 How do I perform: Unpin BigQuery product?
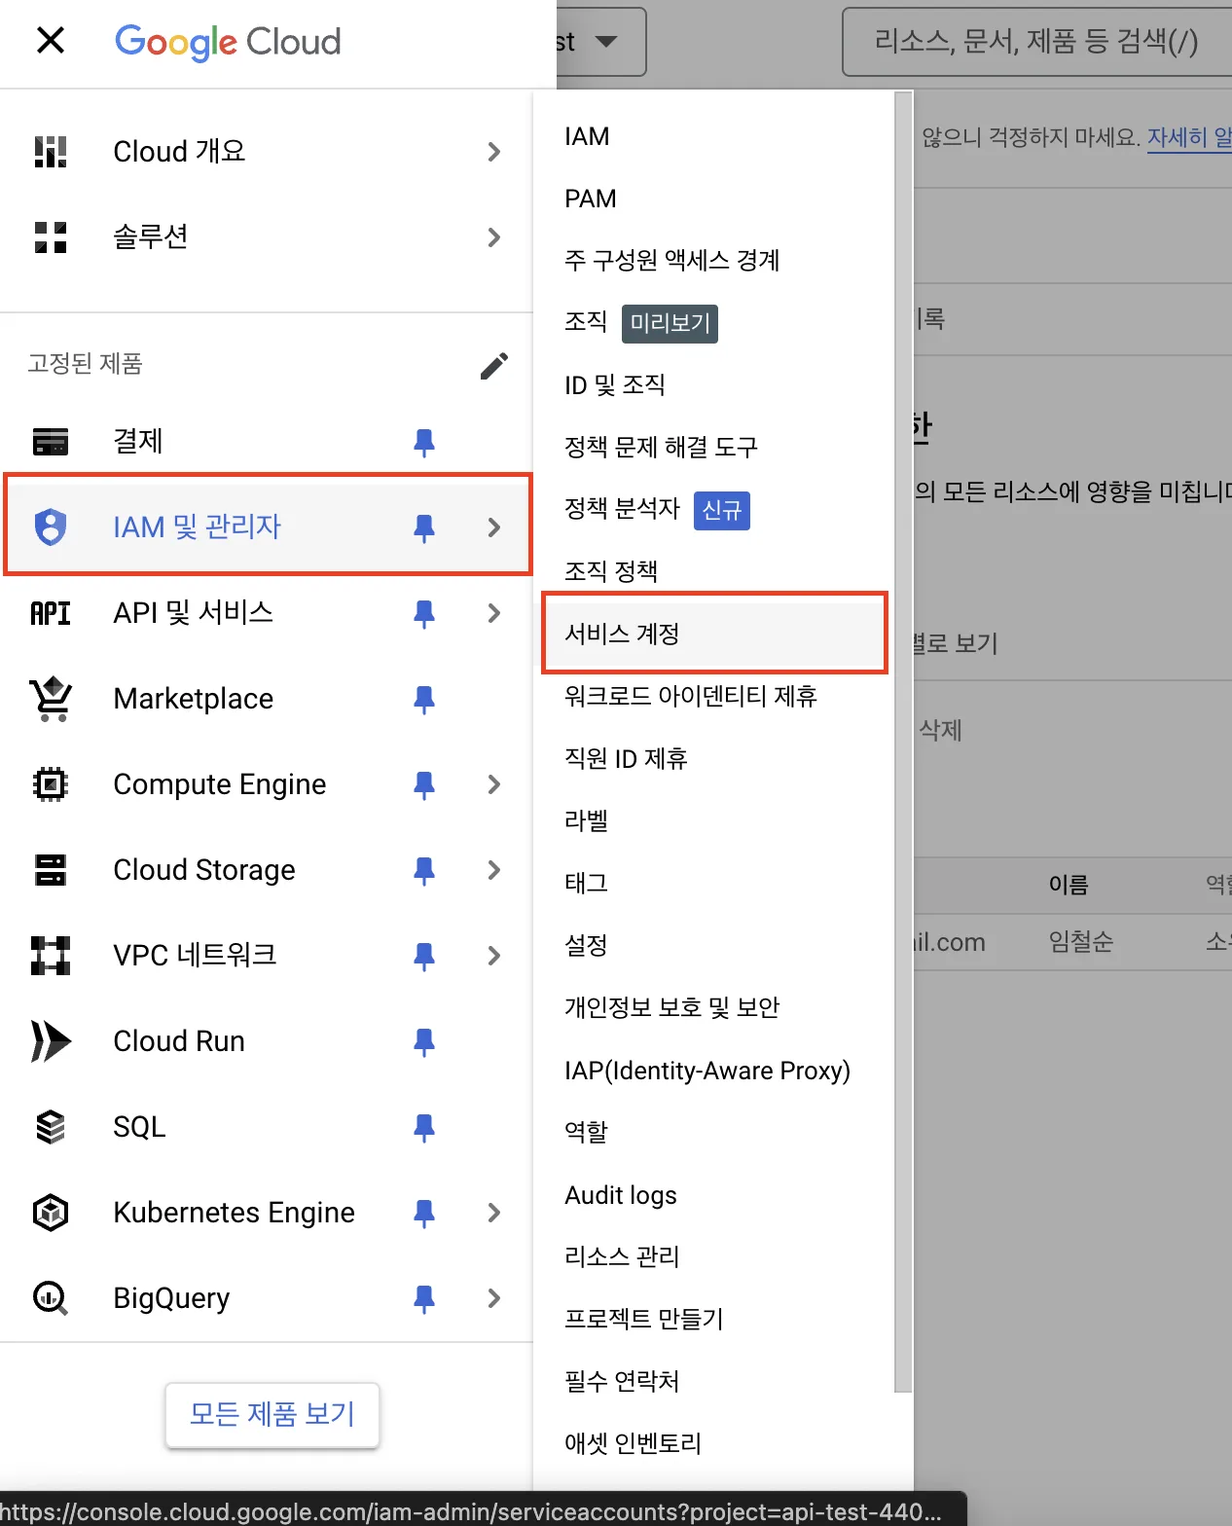424,1298
